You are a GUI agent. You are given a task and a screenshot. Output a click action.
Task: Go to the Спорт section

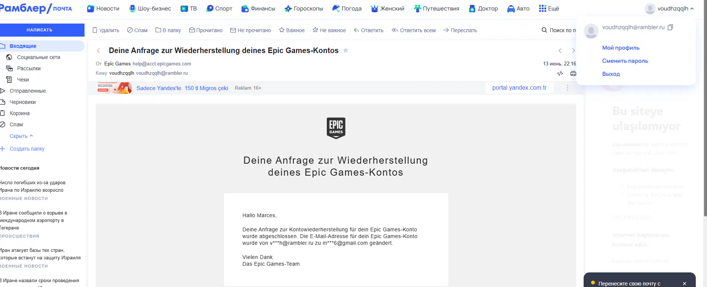219,8
